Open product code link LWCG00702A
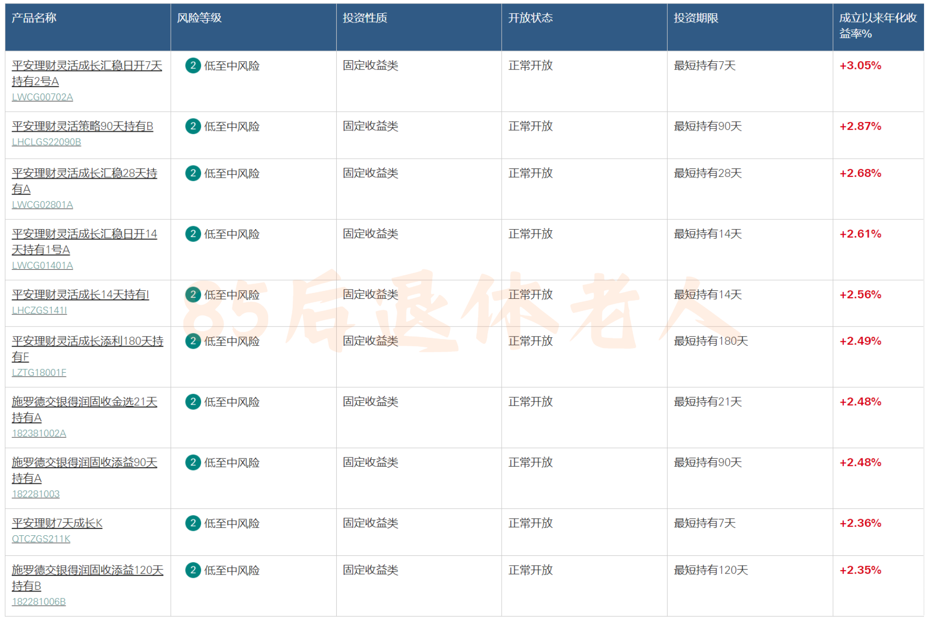Screen dimensions: 928x620 [x=42, y=97]
